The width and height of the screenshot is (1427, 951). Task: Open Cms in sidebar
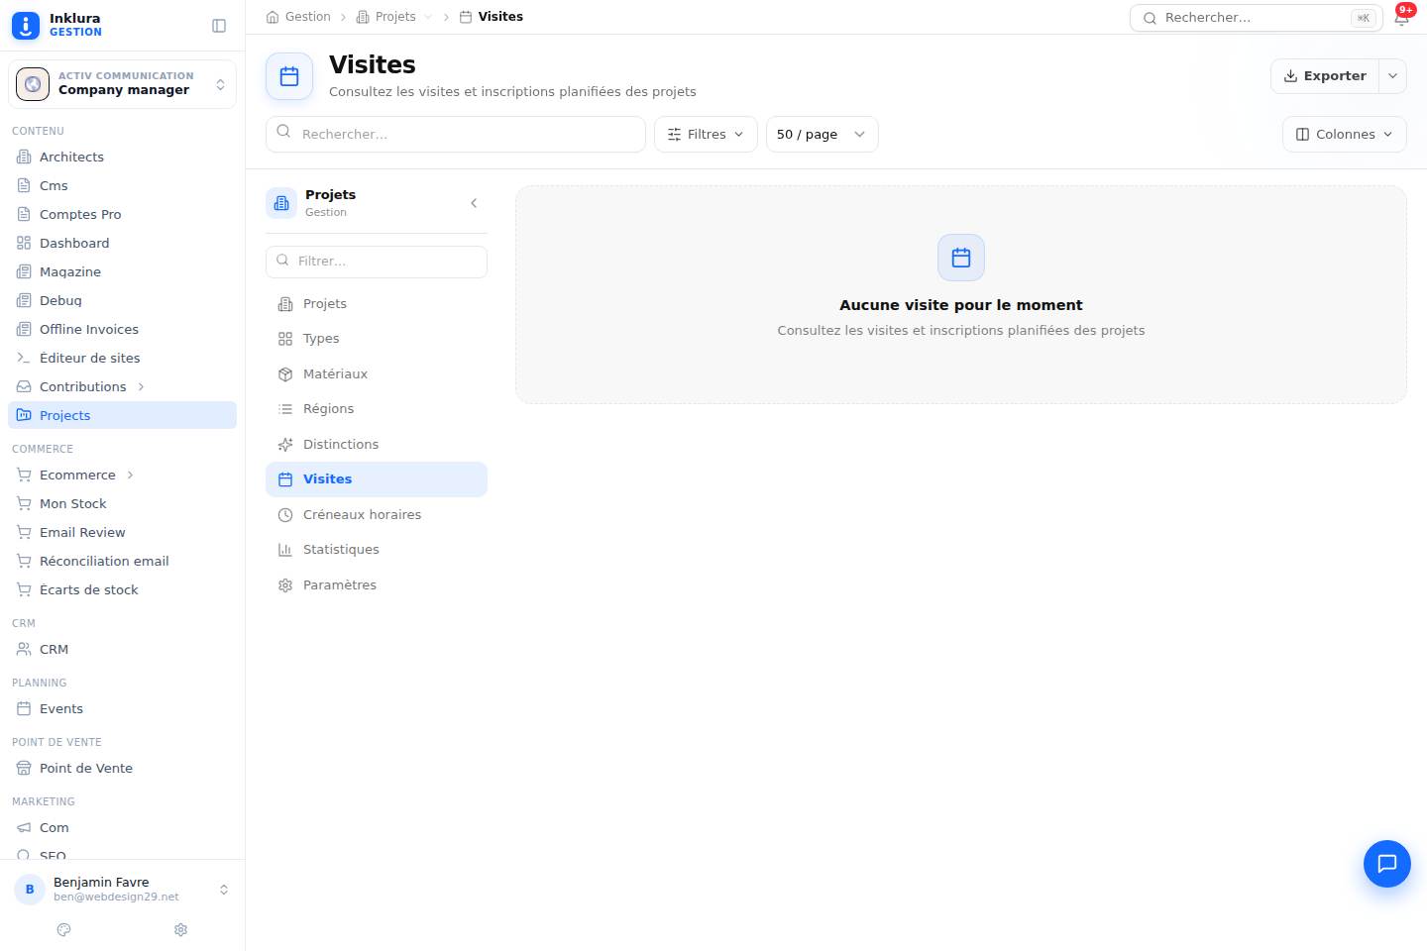tap(122, 185)
